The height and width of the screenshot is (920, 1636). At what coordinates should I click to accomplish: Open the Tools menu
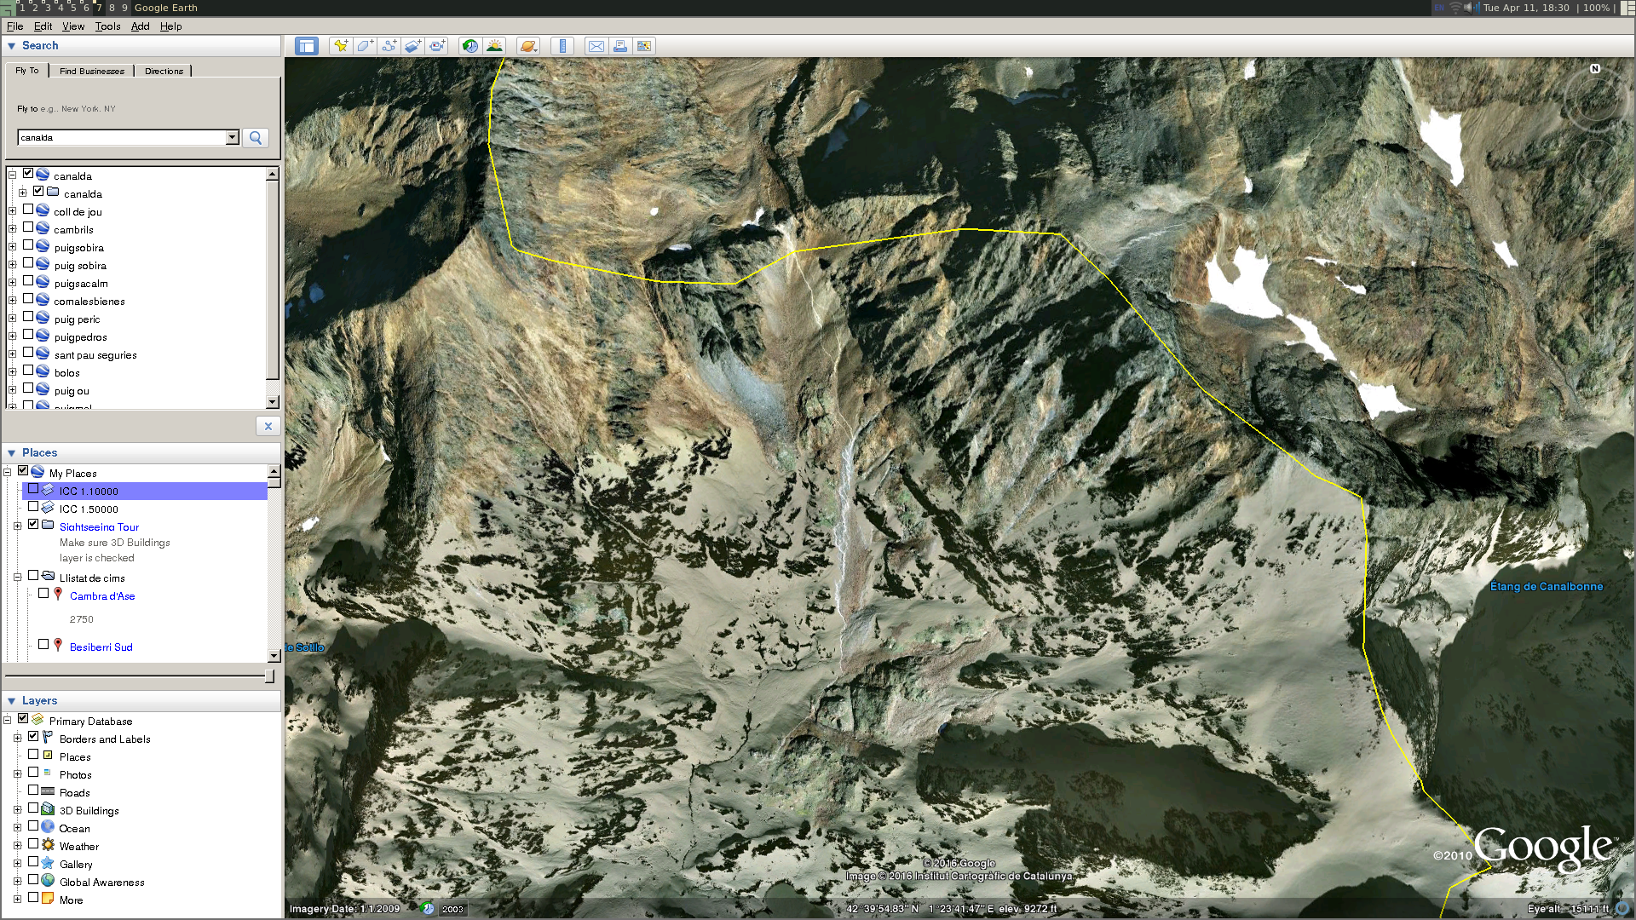pyautogui.click(x=107, y=26)
